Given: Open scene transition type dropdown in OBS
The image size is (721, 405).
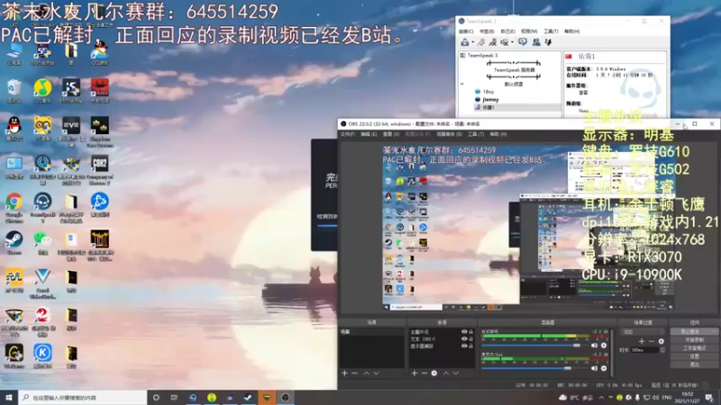Looking at the screenshot, I should click(643, 331).
